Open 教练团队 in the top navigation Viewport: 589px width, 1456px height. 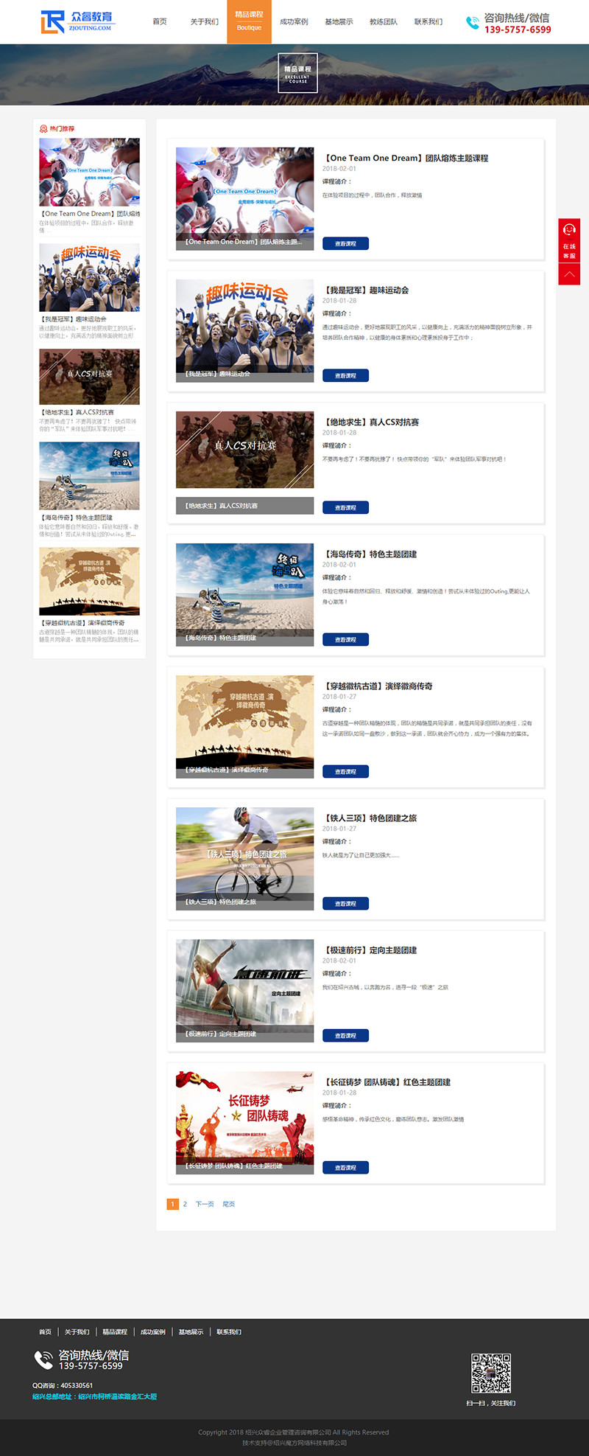tap(384, 21)
